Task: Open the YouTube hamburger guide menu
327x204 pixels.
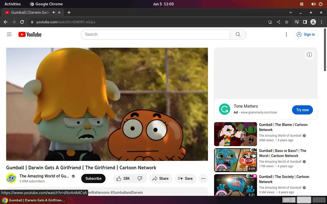Action: (x=9, y=34)
